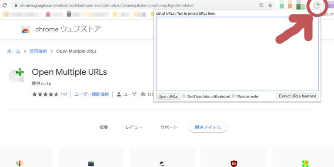Select the 関連アイテム tab
Viewport: 334px width, 167px height.
(208, 127)
